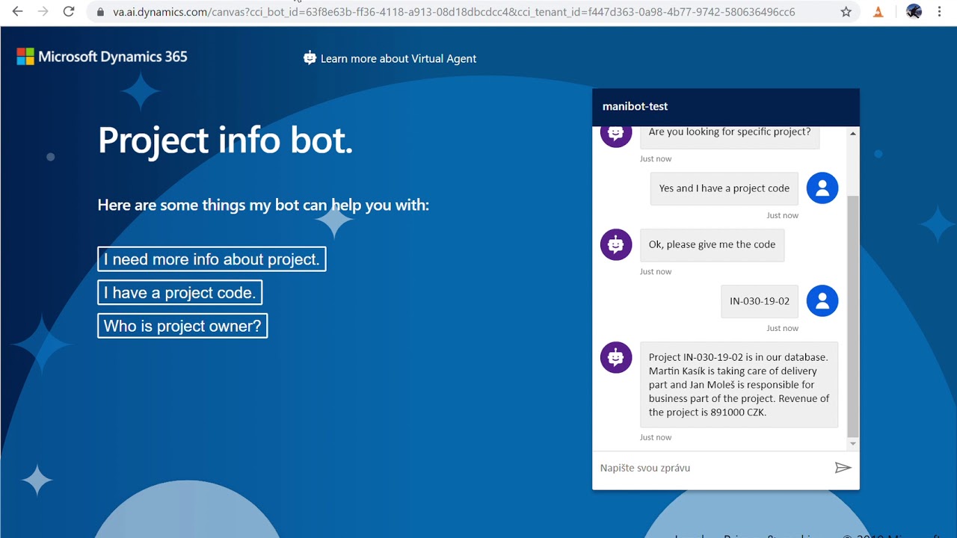The image size is (957, 538).
Task: Click 'Just now' timestamp under final bot reply
Action: 656,437
